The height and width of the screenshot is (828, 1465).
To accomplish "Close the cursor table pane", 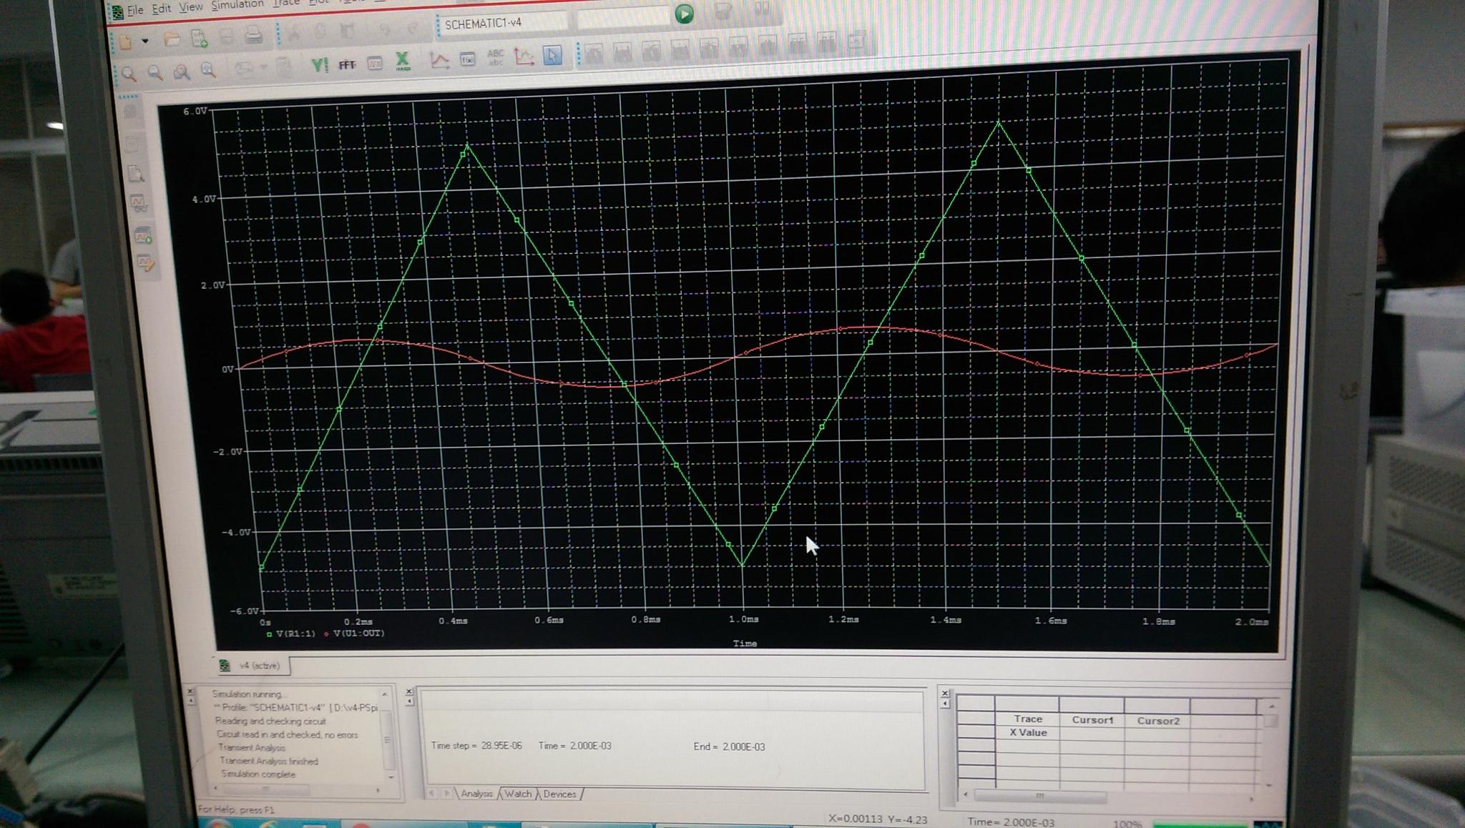I will tap(945, 693).
